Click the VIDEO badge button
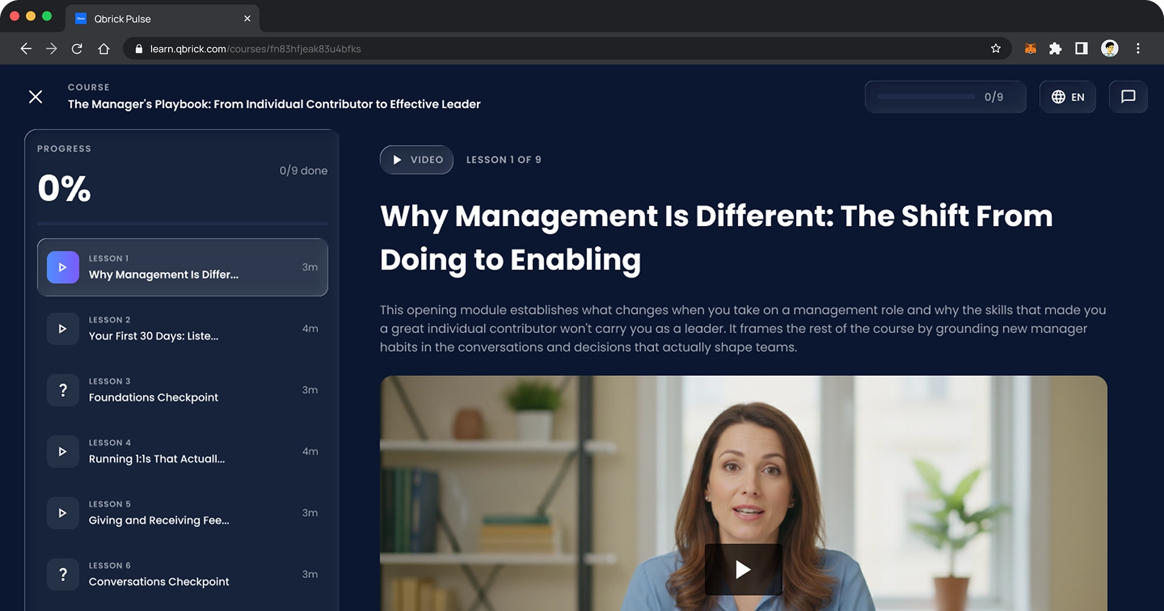The width and height of the screenshot is (1164, 611). [x=416, y=160]
